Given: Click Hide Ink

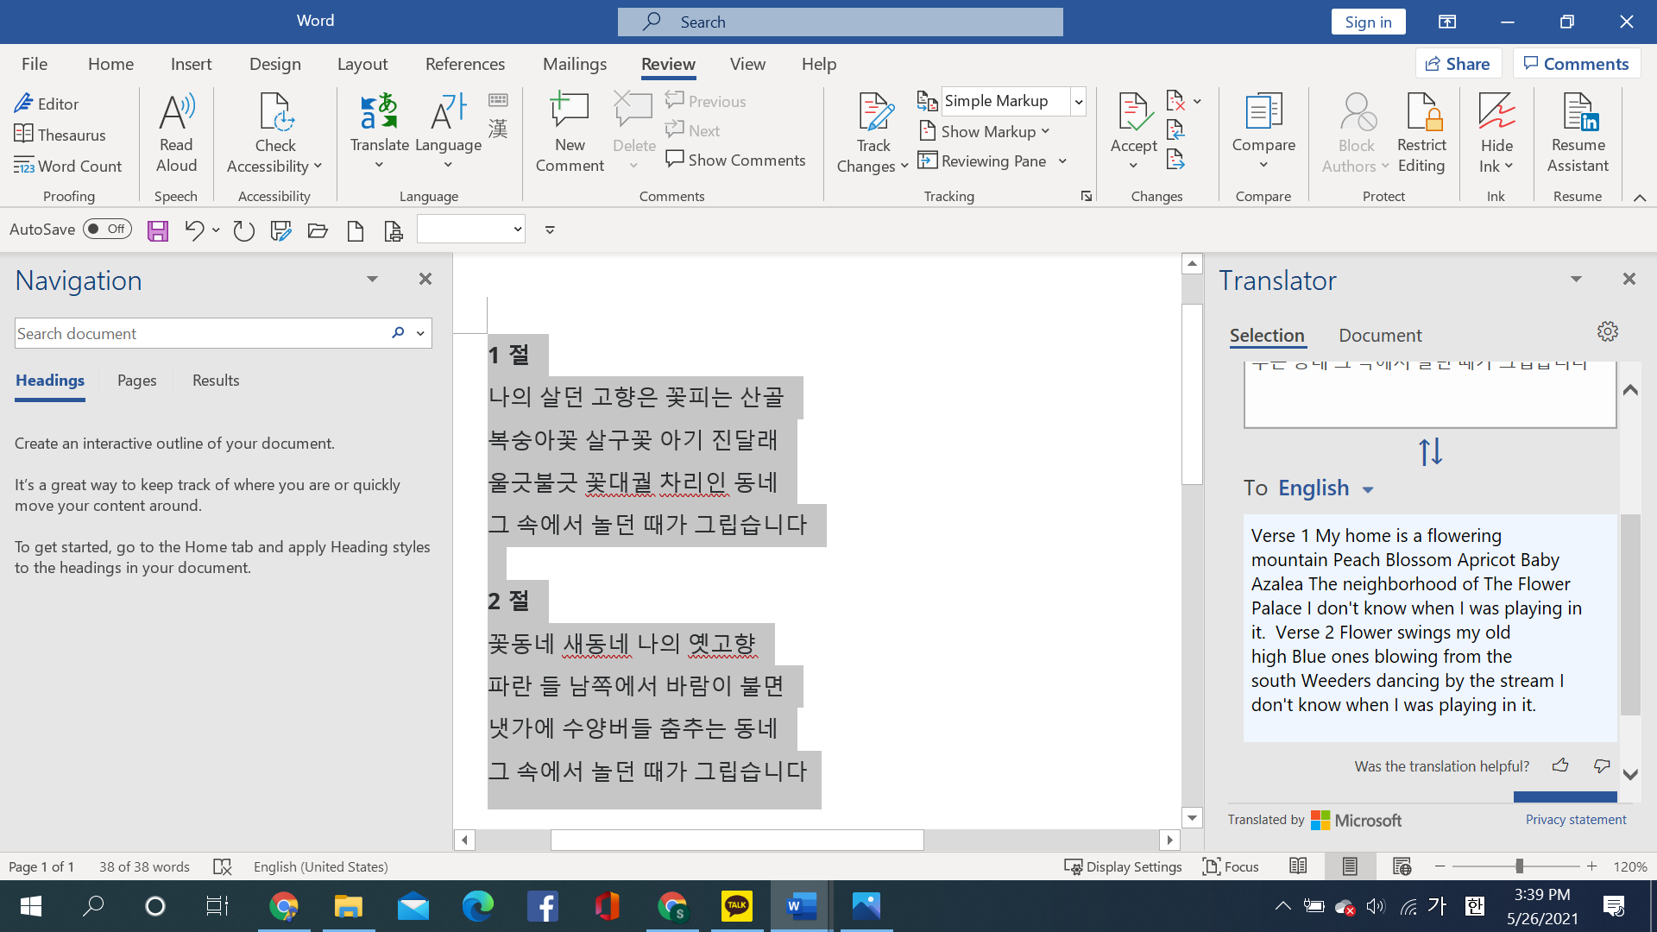Looking at the screenshot, I should [1496, 134].
